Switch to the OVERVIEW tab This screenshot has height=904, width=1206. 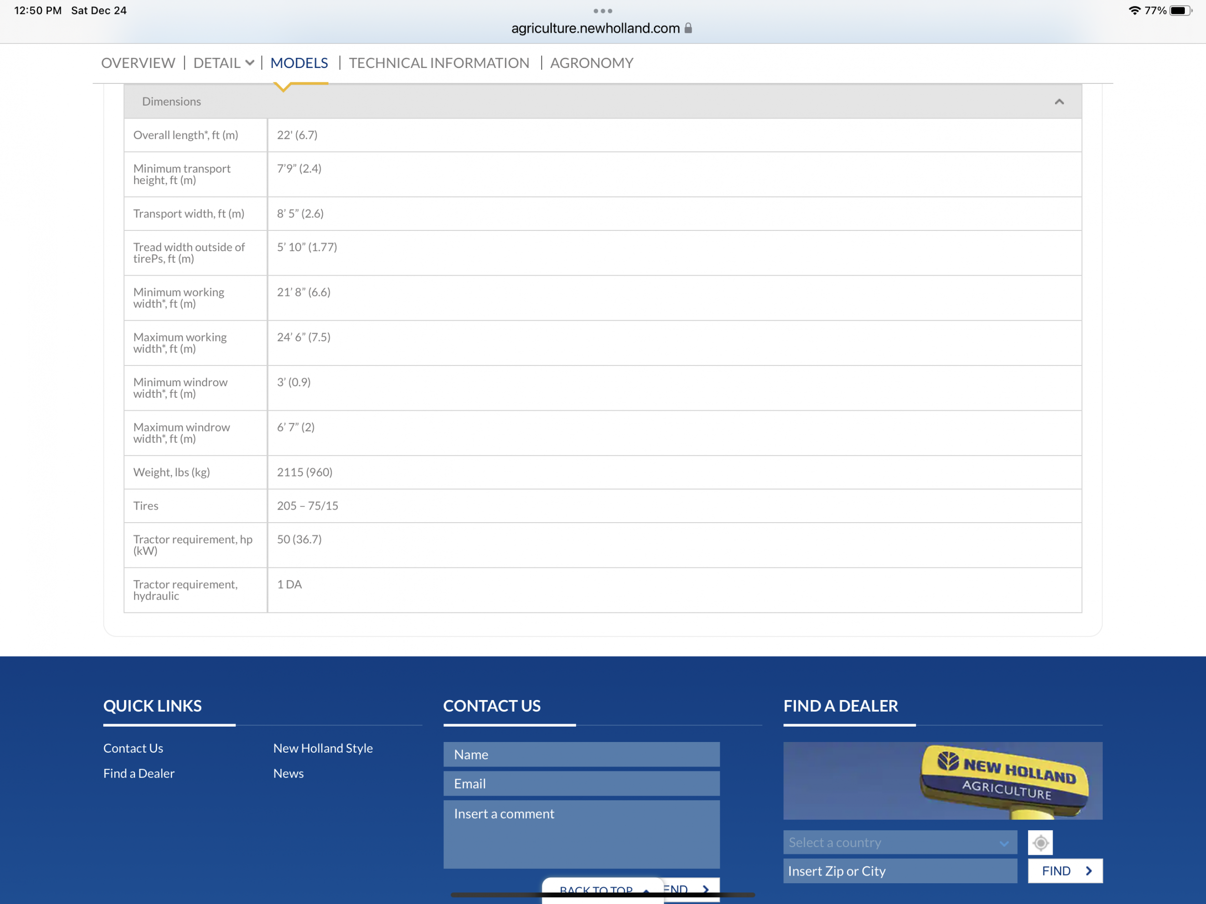138,63
